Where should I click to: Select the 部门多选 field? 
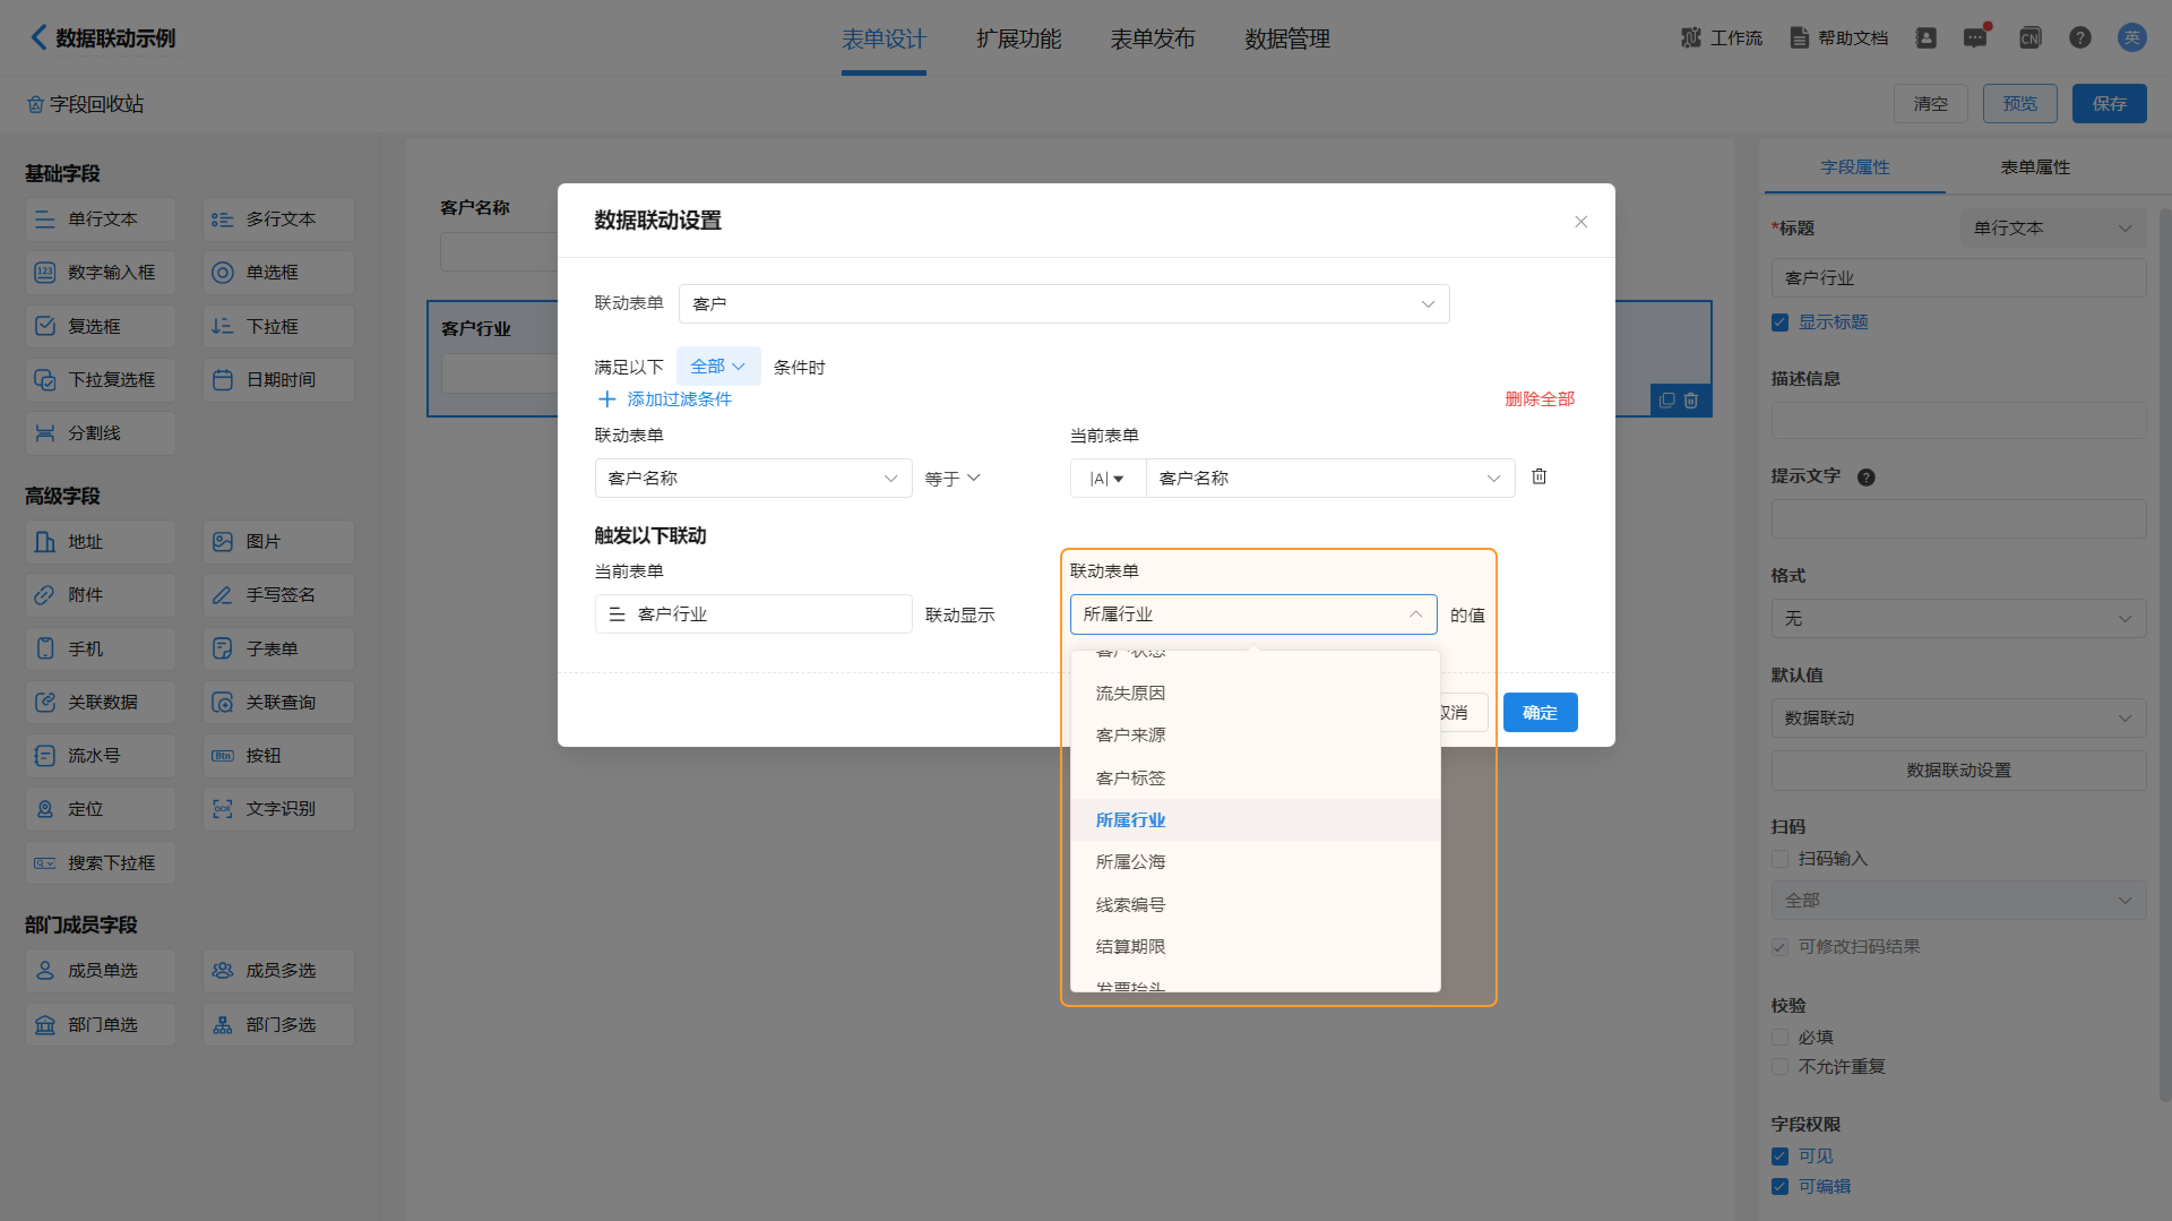(x=278, y=1025)
